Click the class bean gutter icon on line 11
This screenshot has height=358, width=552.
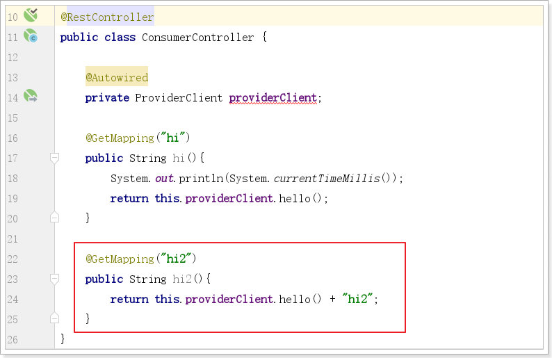[31, 36]
